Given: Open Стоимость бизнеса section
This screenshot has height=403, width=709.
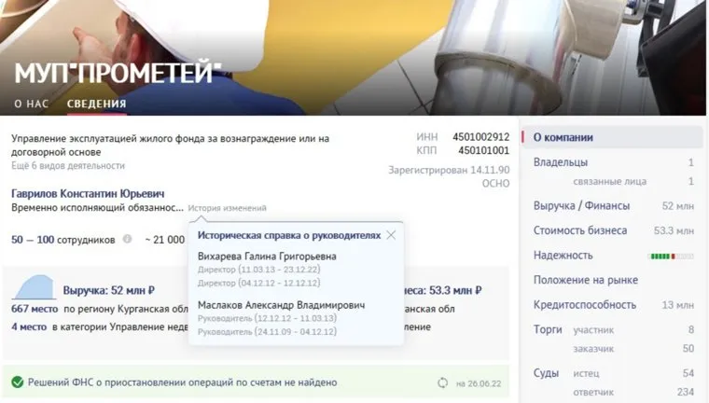Looking at the screenshot, I should point(613,230).
